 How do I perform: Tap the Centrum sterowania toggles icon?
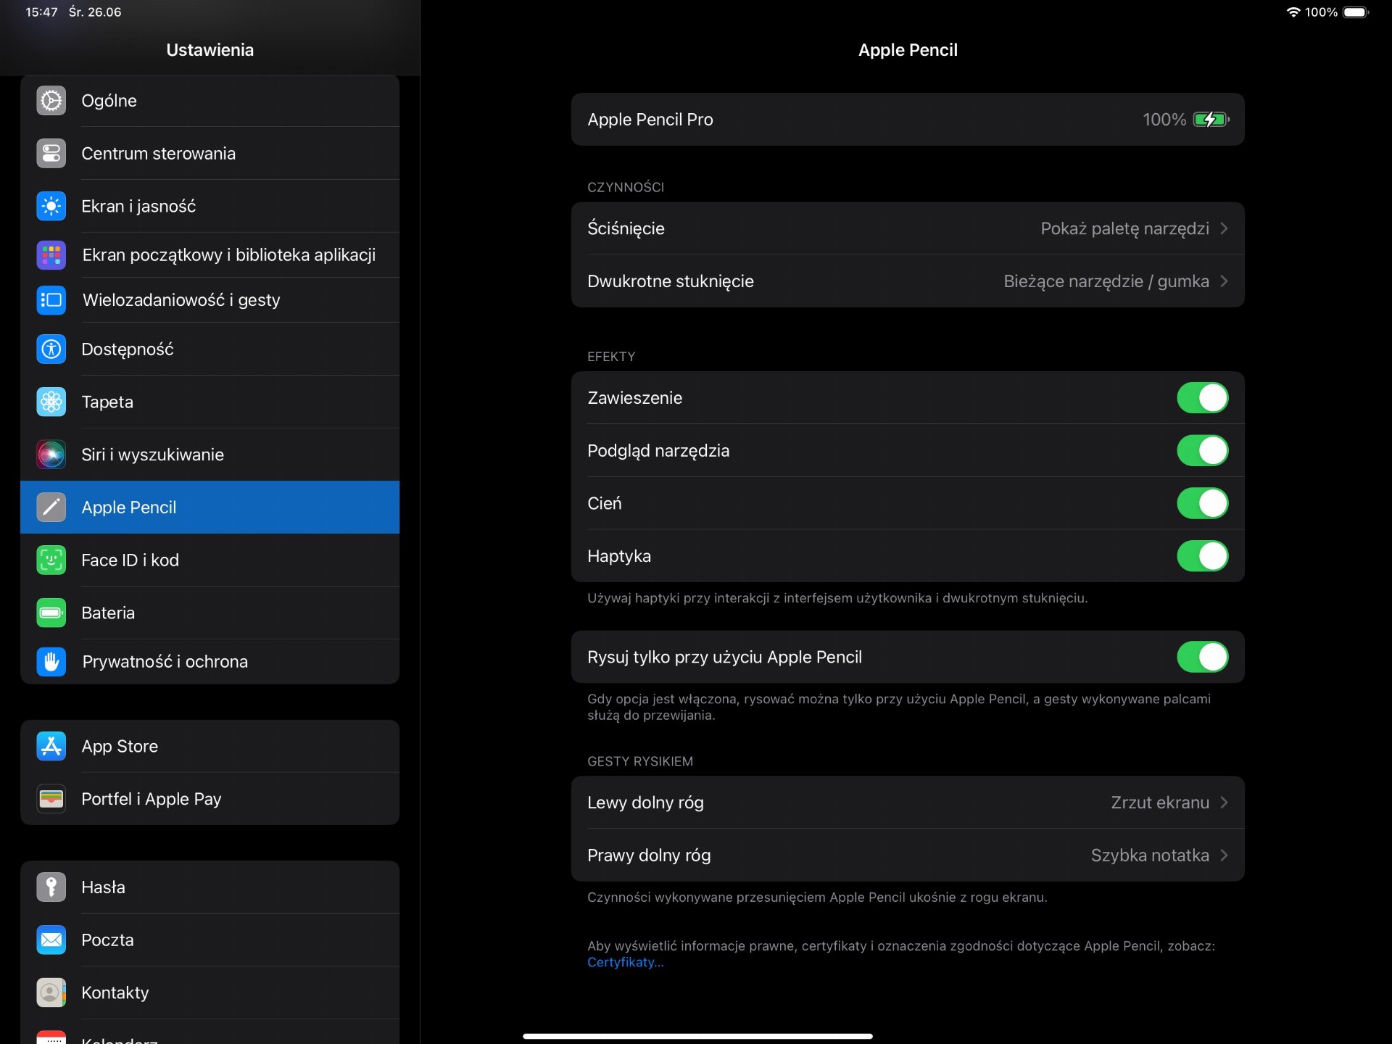(x=51, y=154)
